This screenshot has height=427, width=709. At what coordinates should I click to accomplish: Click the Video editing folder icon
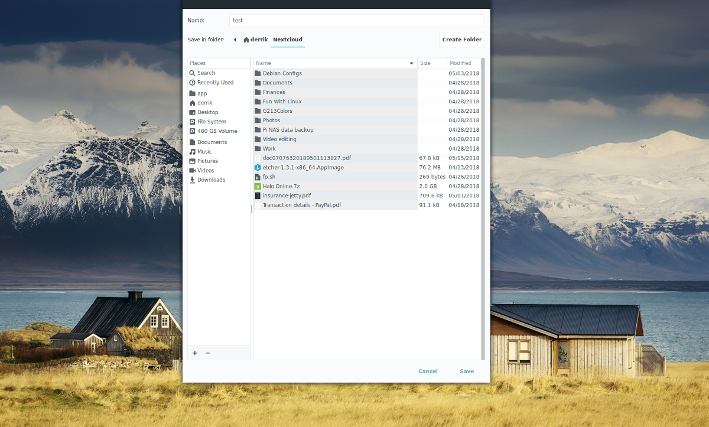(x=258, y=139)
